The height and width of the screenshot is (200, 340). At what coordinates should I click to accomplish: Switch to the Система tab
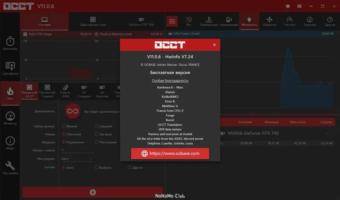pyautogui.click(x=45, y=22)
